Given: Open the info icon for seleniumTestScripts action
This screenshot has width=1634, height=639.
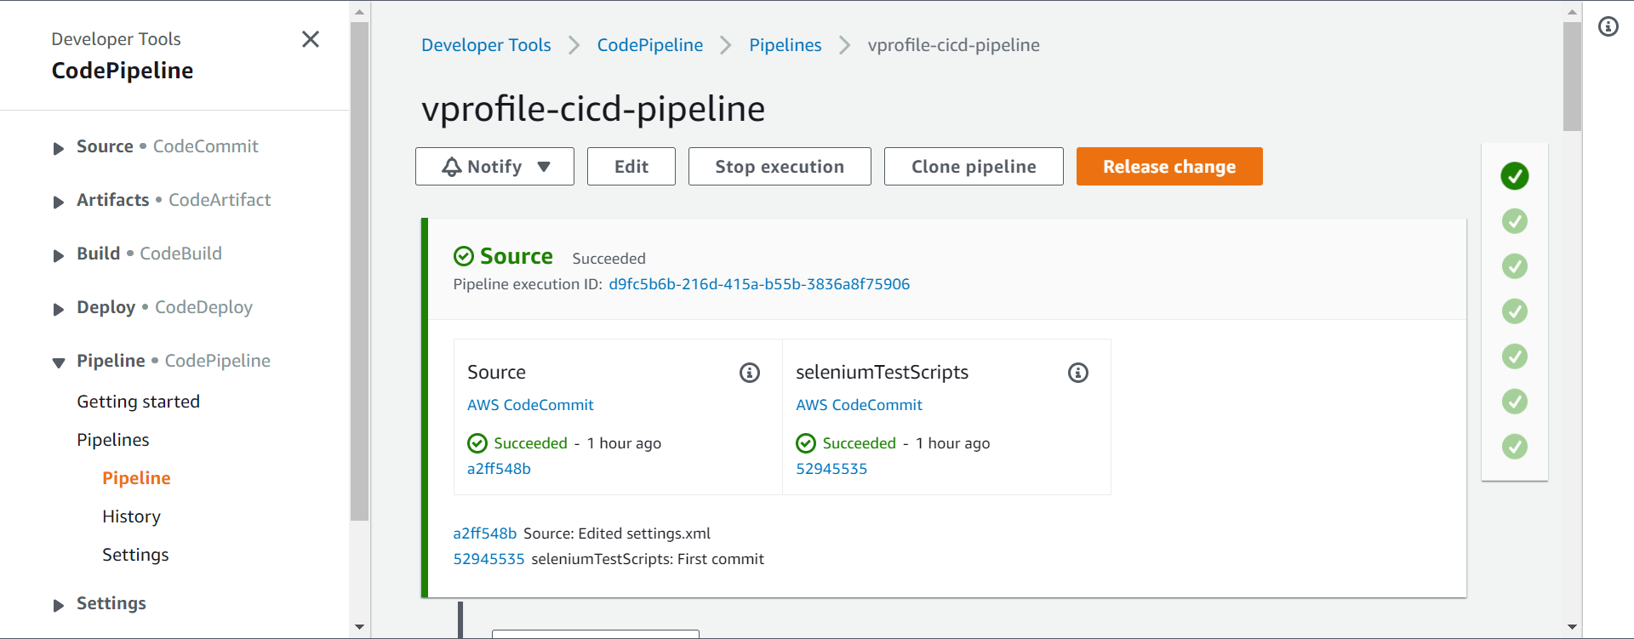Looking at the screenshot, I should coord(1078,373).
